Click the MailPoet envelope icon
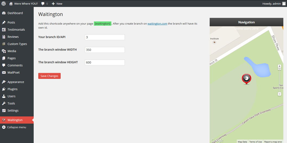This screenshot has height=143, width=287. pyautogui.click(x=4, y=73)
